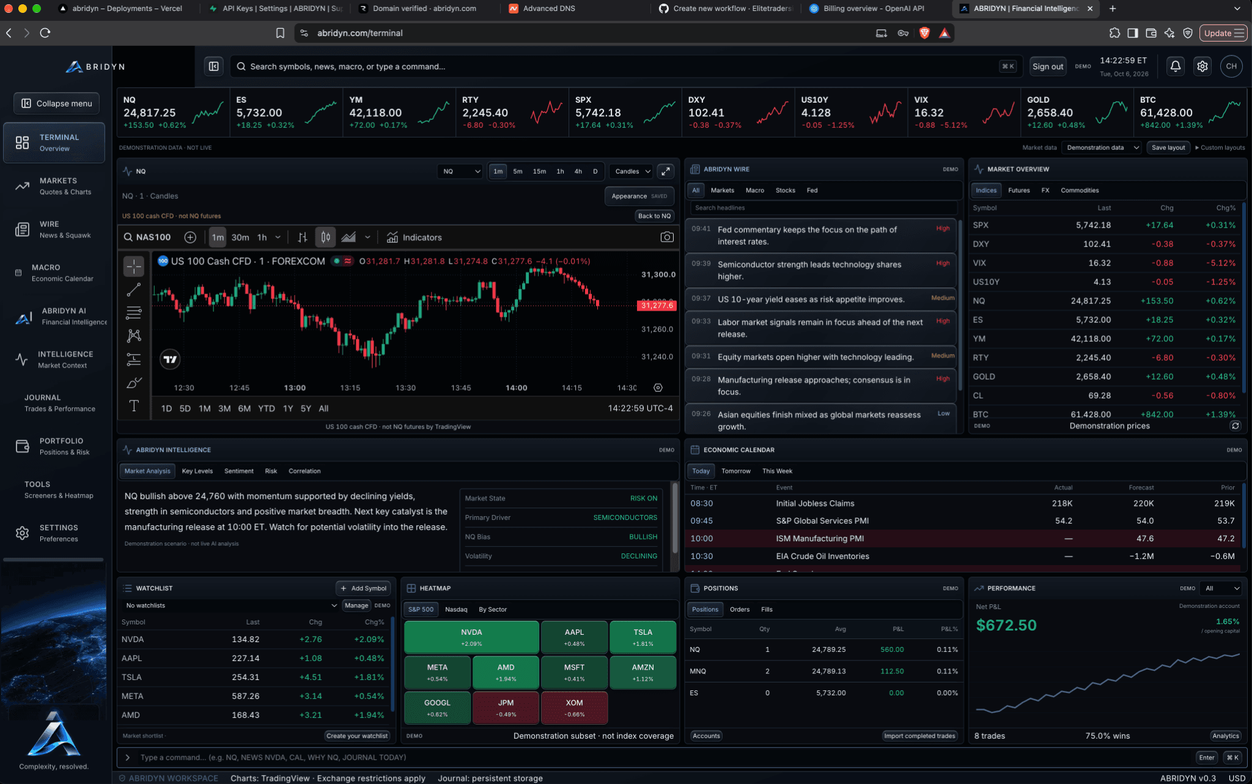Select the brush drawing tool
Screen dimensions: 1252x784
click(x=134, y=383)
